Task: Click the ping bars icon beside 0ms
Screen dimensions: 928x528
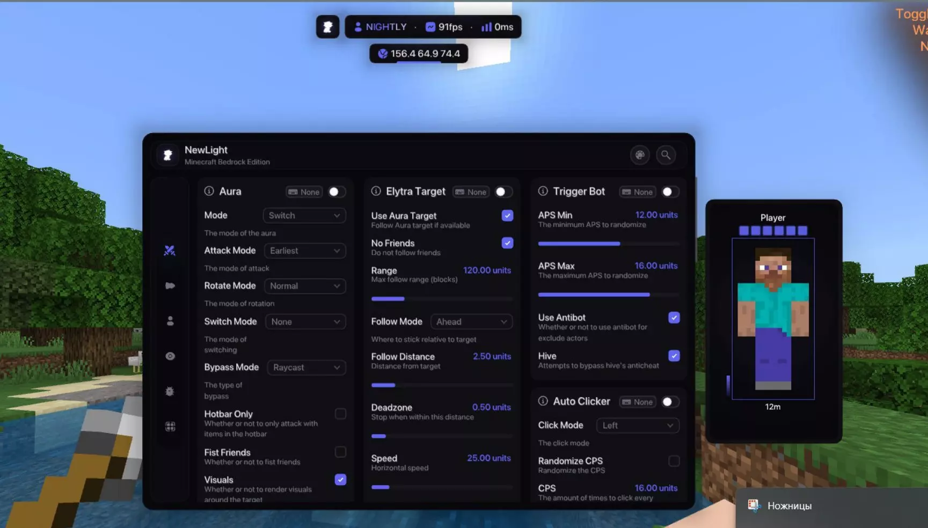Action: (486, 27)
